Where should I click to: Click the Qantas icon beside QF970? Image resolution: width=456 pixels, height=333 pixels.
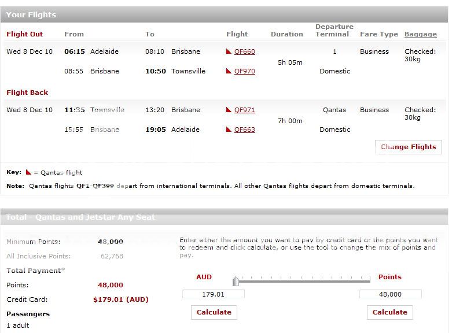pos(229,72)
